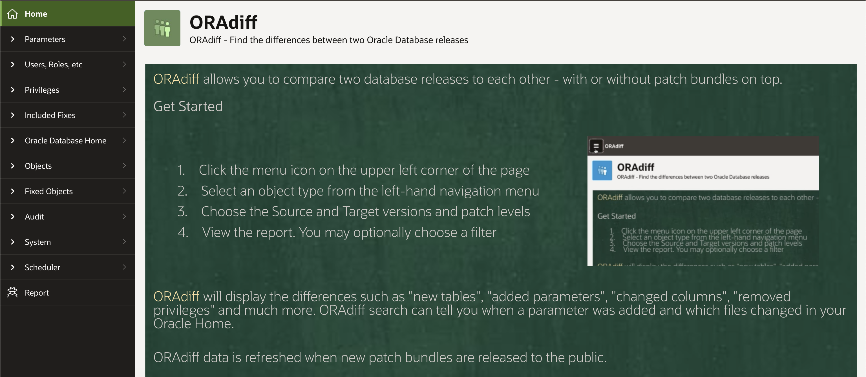Expand the Included Fixes chevron
The height and width of the screenshot is (377, 866).
click(13, 115)
